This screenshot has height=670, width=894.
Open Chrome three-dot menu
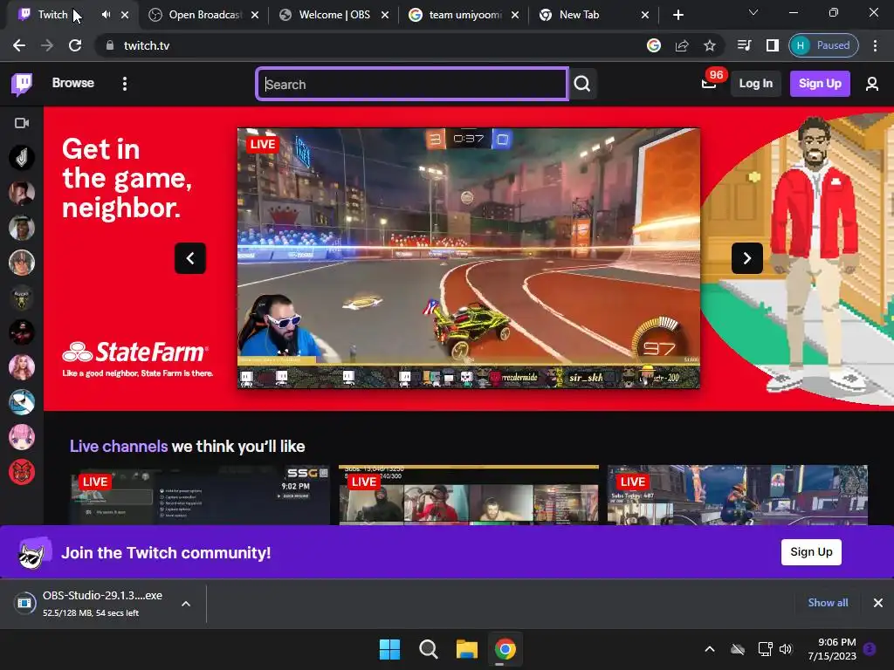(875, 45)
